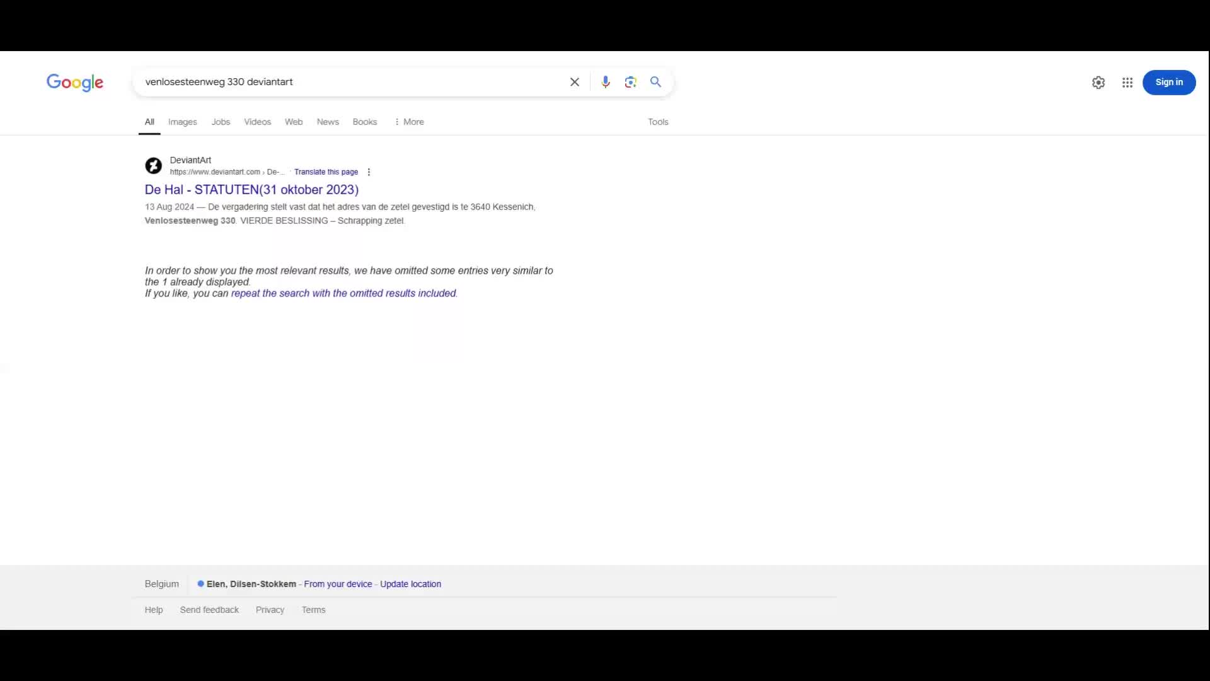Select the All results tab
This screenshot has width=1210, height=681.
[x=149, y=122]
